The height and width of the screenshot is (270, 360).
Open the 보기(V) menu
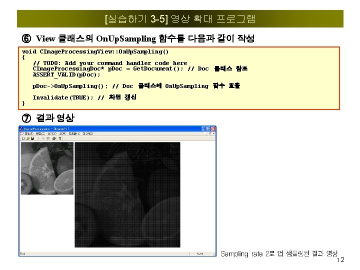pyautogui.click(x=52, y=133)
